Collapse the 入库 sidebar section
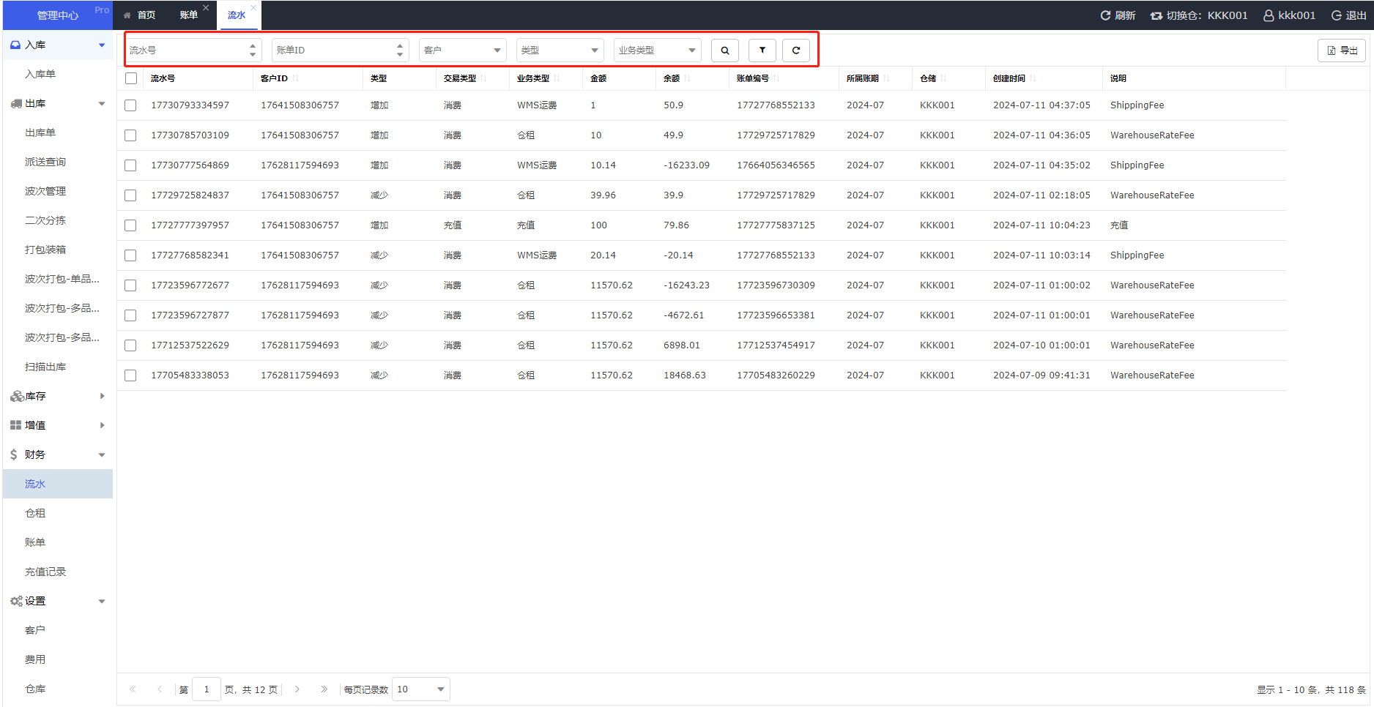 (x=58, y=45)
